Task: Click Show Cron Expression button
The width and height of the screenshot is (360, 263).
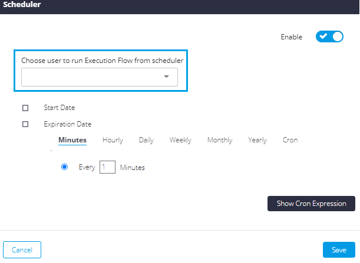Action: pyautogui.click(x=311, y=204)
